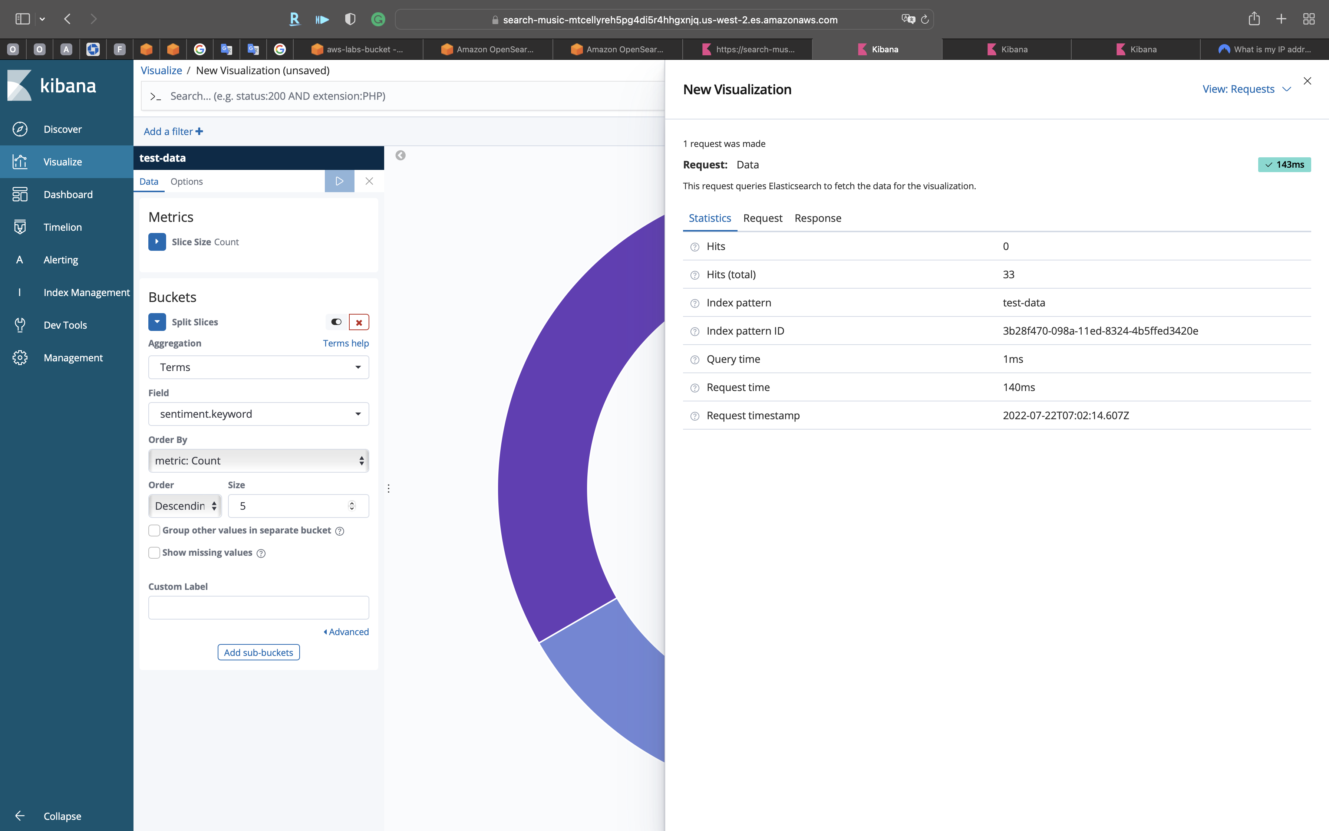Open the sentiment.keyword Field dropdown
The height and width of the screenshot is (831, 1329).
pos(258,414)
